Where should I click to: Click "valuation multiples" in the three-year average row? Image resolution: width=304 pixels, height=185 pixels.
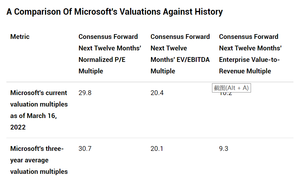click(39, 172)
